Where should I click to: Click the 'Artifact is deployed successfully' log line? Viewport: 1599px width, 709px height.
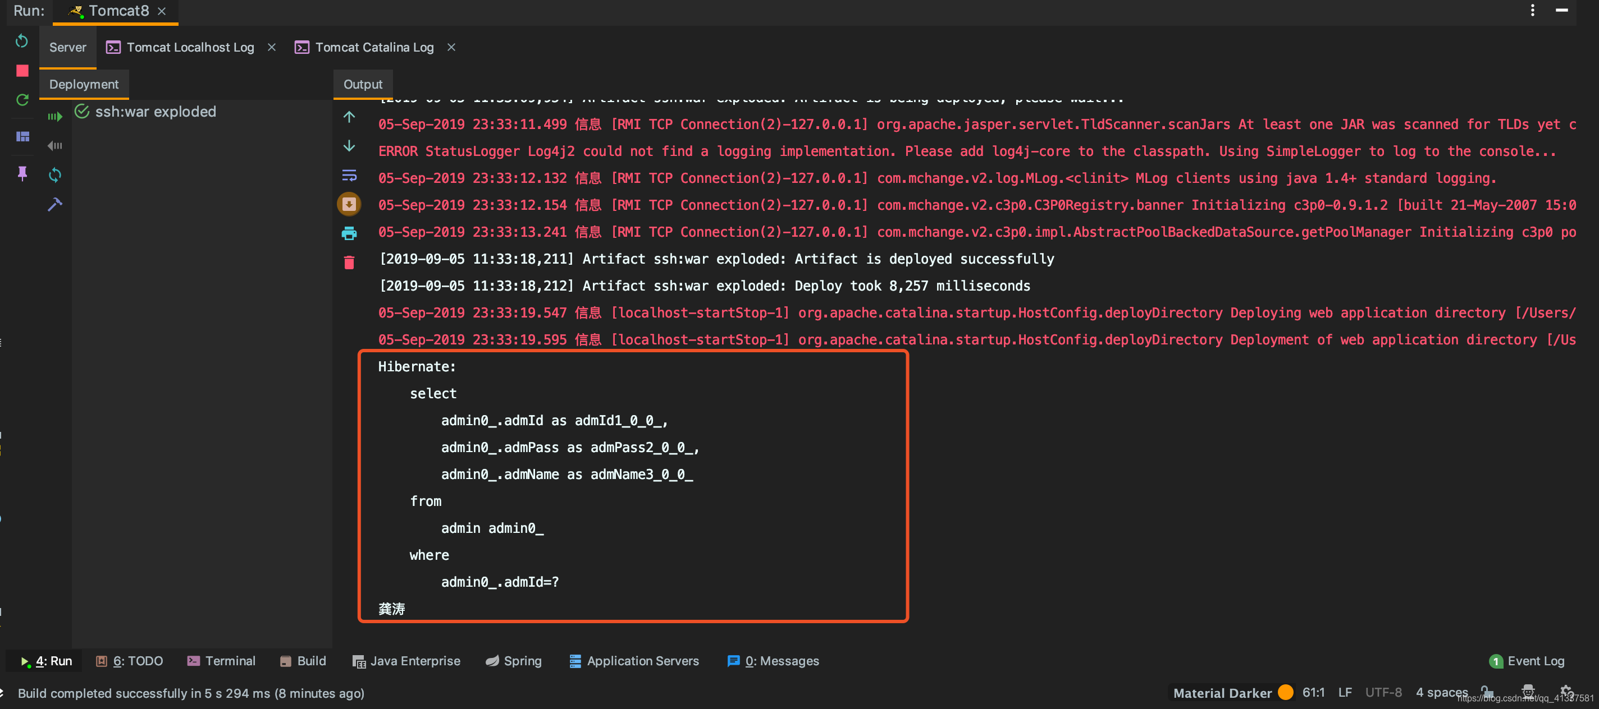tap(716, 259)
